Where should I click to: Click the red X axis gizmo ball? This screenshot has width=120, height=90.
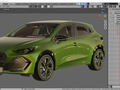(x=100, y=16)
